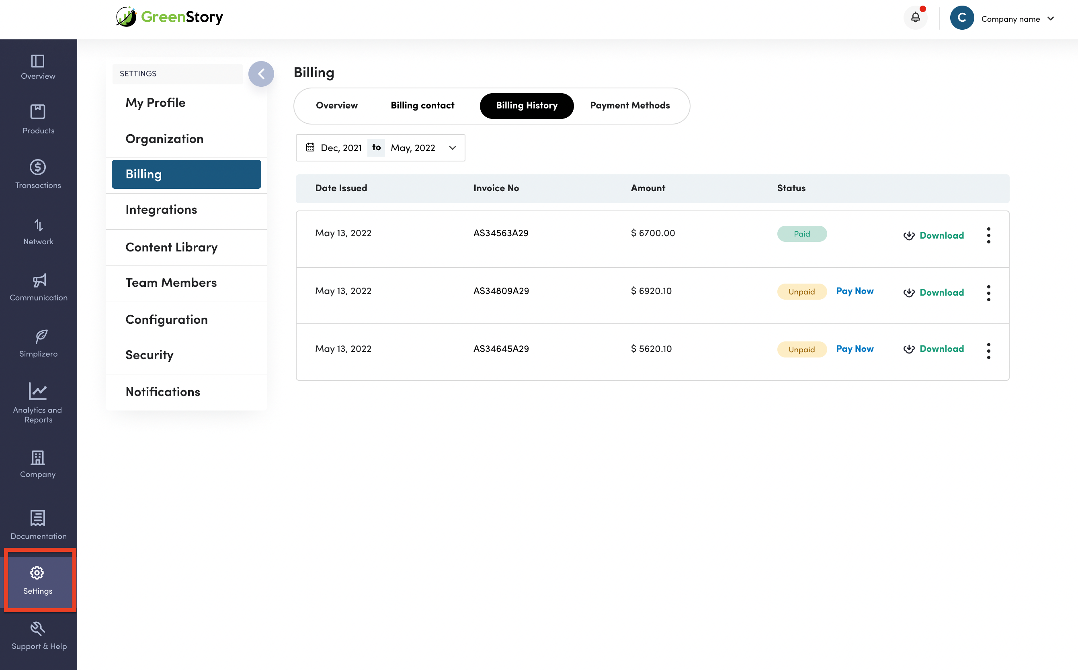Image resolution: width=1078 pixels, height=670 pixels.
Task: Click the Network arrows icon
Action: pyautogui.click(x=39, y=226)
